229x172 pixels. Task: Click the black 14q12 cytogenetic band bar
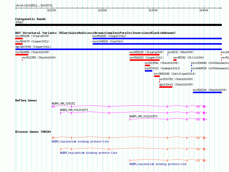[x=118, y=25]
